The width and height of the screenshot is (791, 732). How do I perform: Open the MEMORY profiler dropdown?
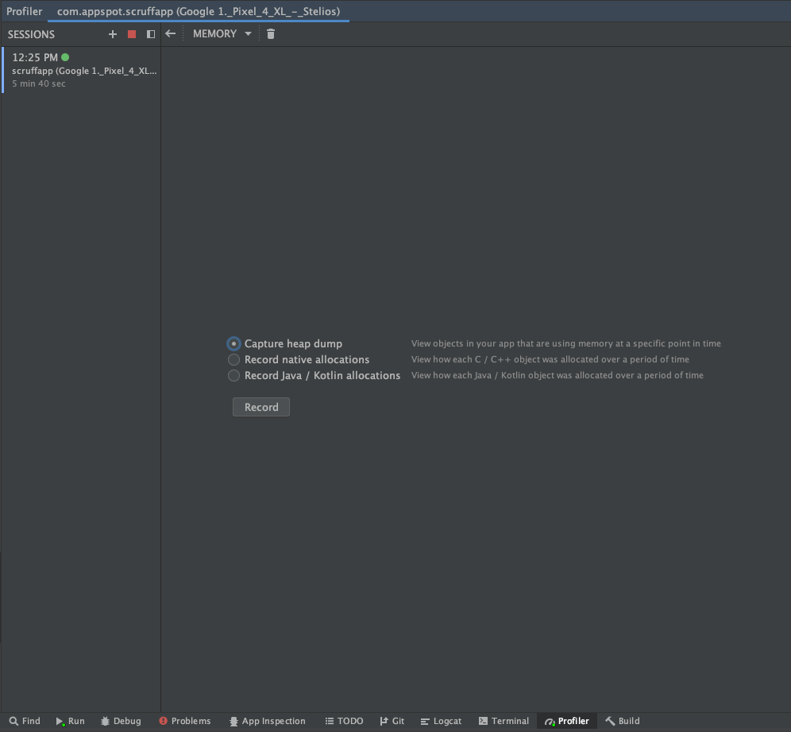point(222,34)
